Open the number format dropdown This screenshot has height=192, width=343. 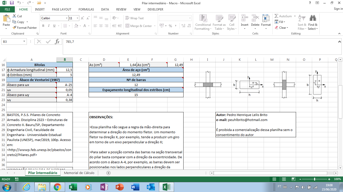pyautogui.click(x=190, y=18)
